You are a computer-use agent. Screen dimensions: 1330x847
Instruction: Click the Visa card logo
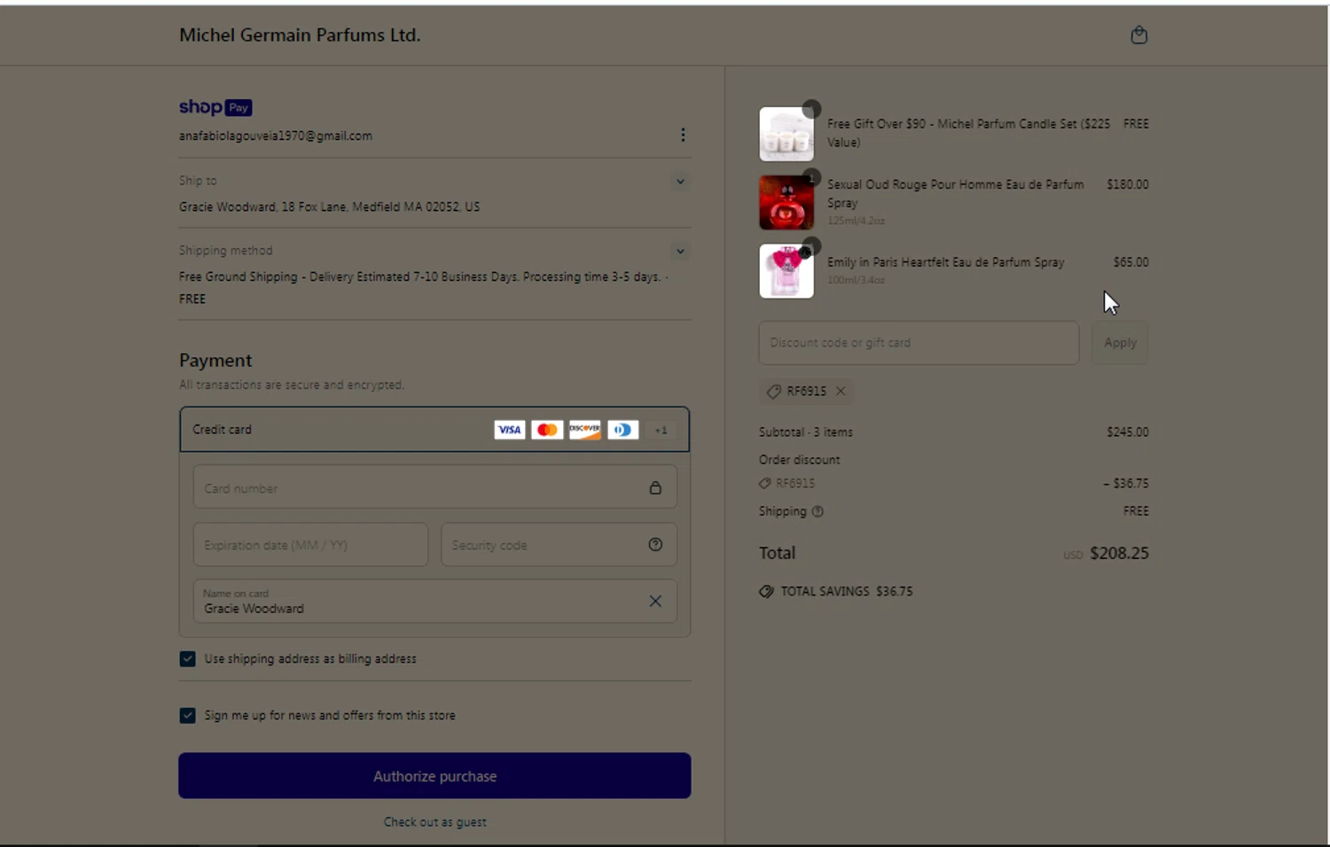(x=509, y=430)
